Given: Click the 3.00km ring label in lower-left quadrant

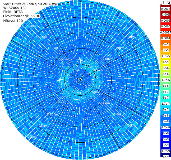Looking at the screenshot, I should pyautogui.click(x=52, y=114).
